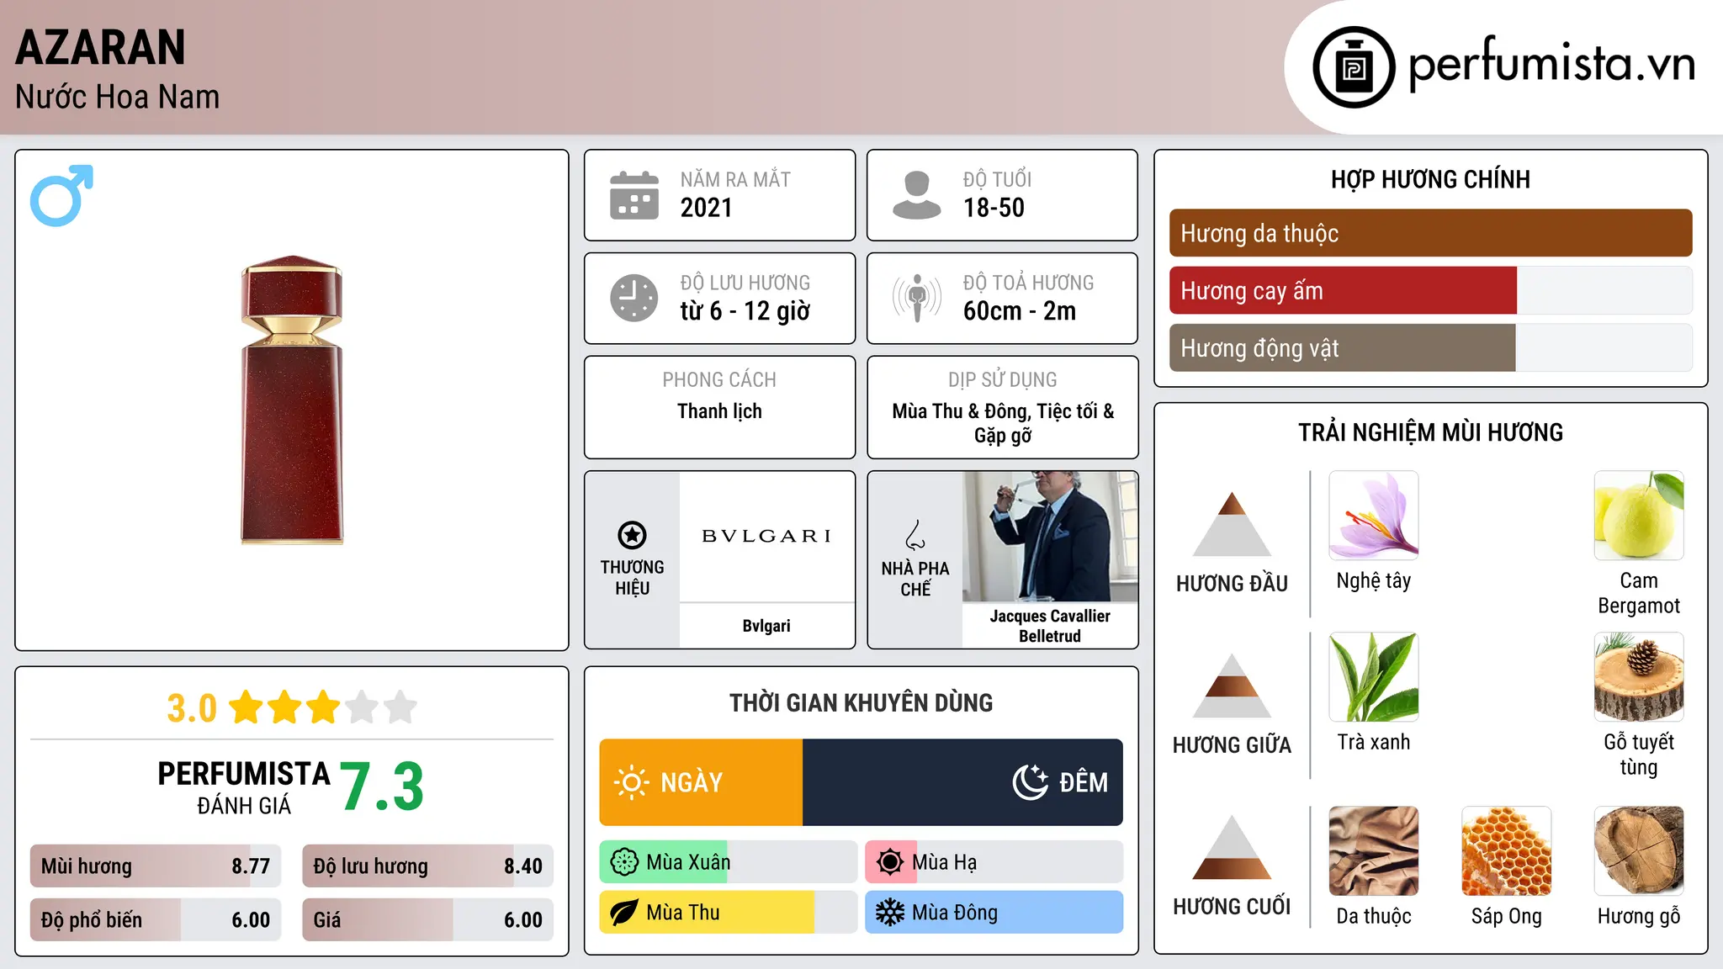This screenshot has height=969, width=1723.
Task: Click the Hương da thuộc accord bar
Action: pyautogui.click(x=1430, y=233)
